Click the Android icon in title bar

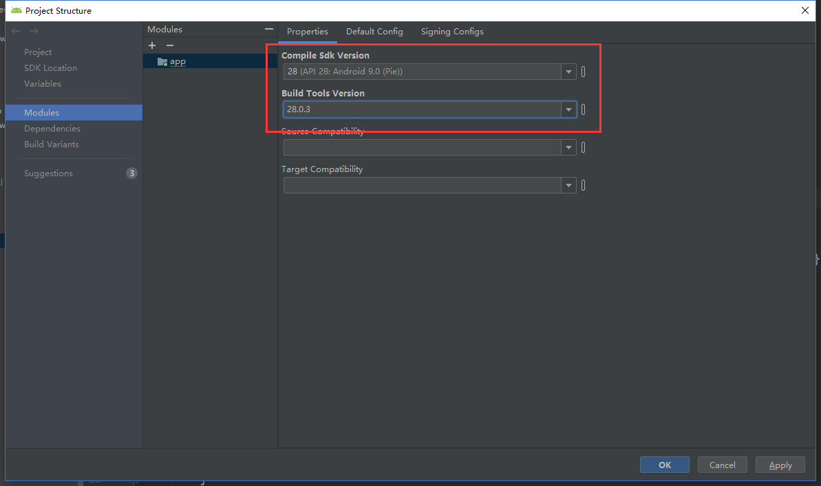click(17, 10)
